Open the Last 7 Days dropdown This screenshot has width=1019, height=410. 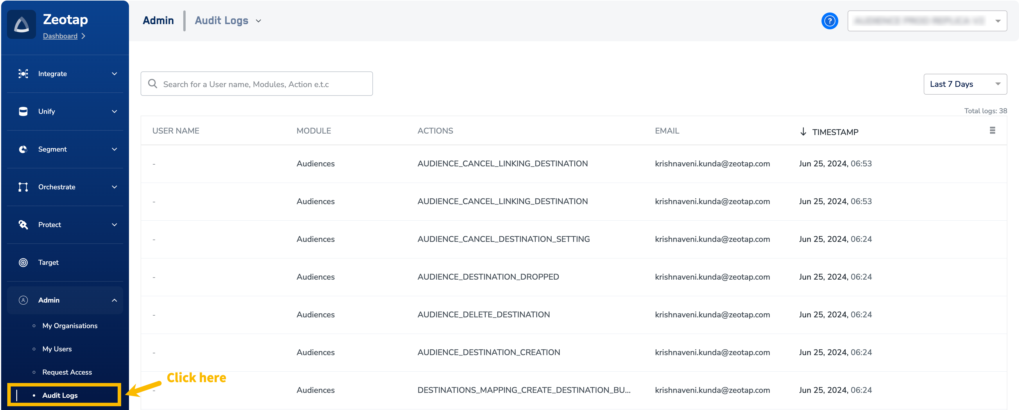[x=965, y=84]
